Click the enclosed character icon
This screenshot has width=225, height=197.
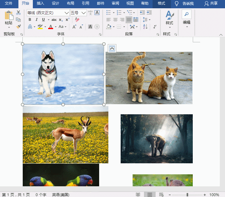[x=97, y=27]
